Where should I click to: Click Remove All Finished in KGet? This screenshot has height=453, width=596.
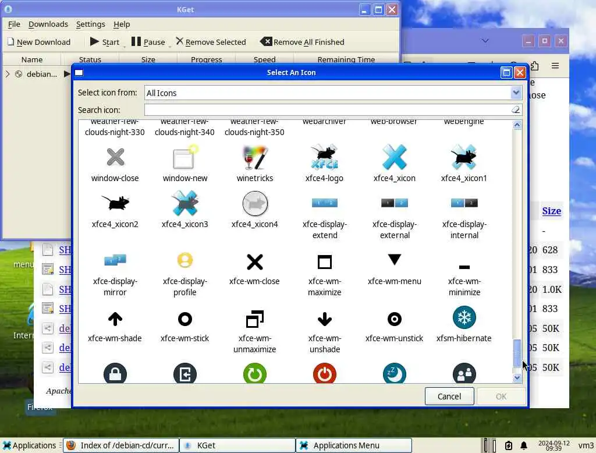pos(302,42)
